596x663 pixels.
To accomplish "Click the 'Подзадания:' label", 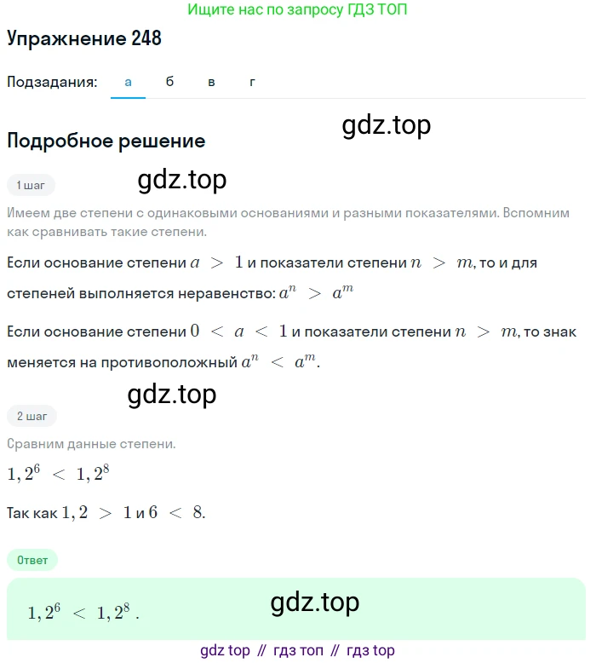I will [x=52, y=82].
